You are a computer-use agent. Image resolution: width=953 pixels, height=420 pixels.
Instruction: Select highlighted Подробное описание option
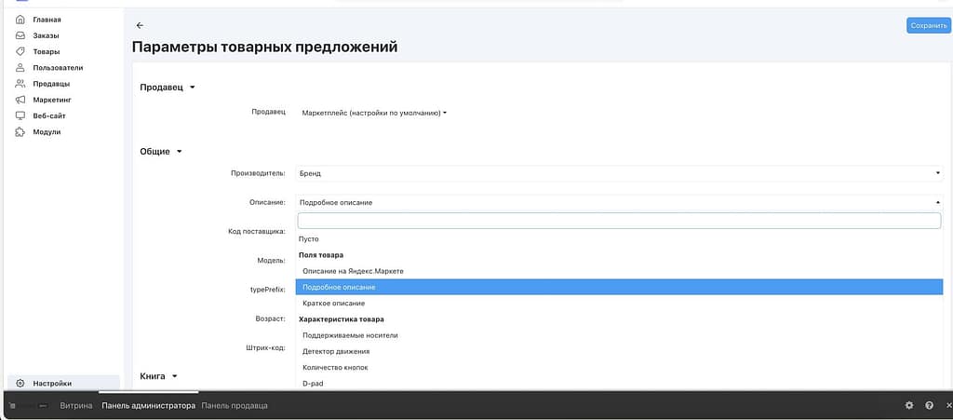click(x=619, y=287)
